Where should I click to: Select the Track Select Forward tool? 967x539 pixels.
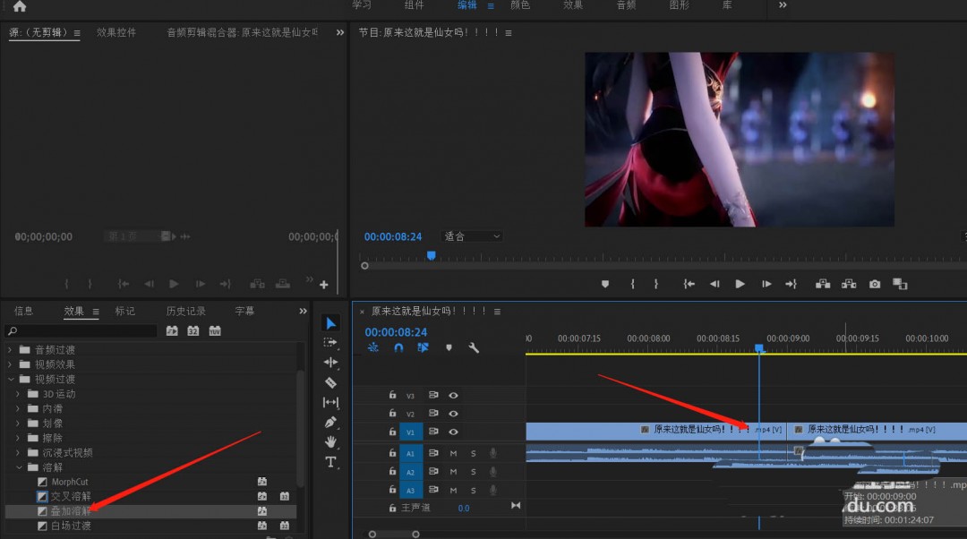click(x=330, y=343)
